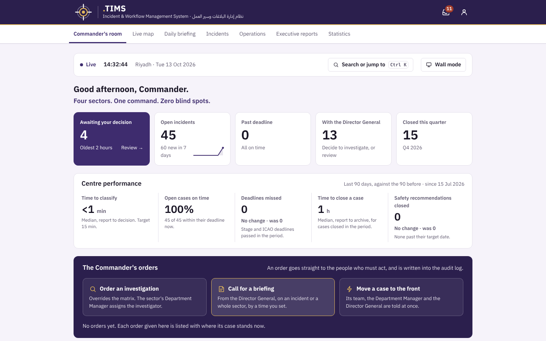The width and height of the screenshot is (546, 341).
Task: Go to the Daily briefing tab
Action: coord(180,34)
